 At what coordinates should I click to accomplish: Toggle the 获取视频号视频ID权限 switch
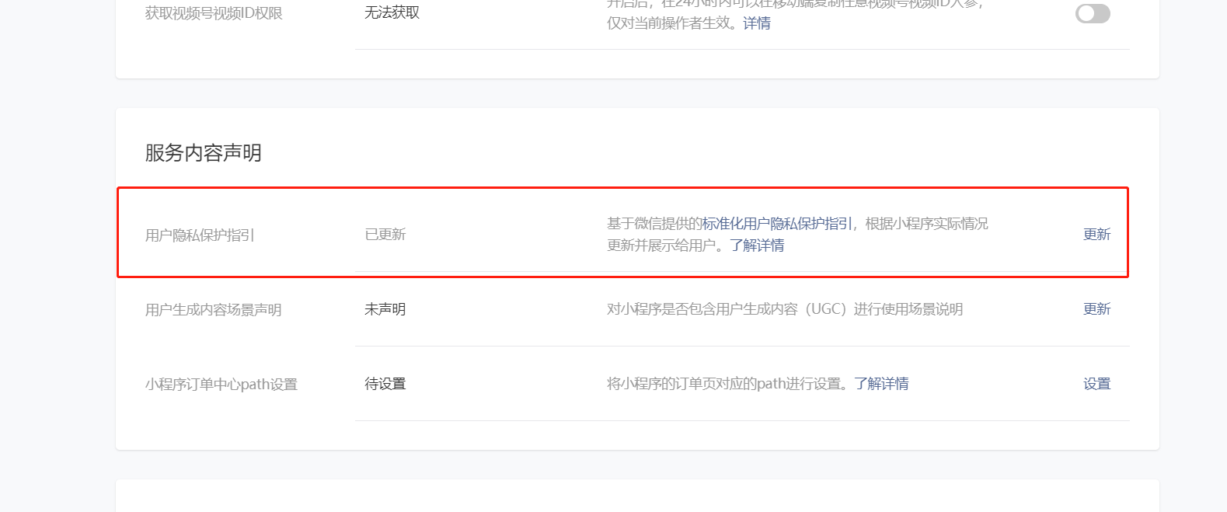(1093, 13)
